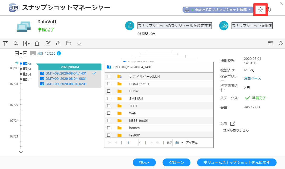Image resolution: width=285 pixels, height=169 pixels.
Task: Click スナップショットのスケジュールを設定する
Action: (x=174, y=26)
